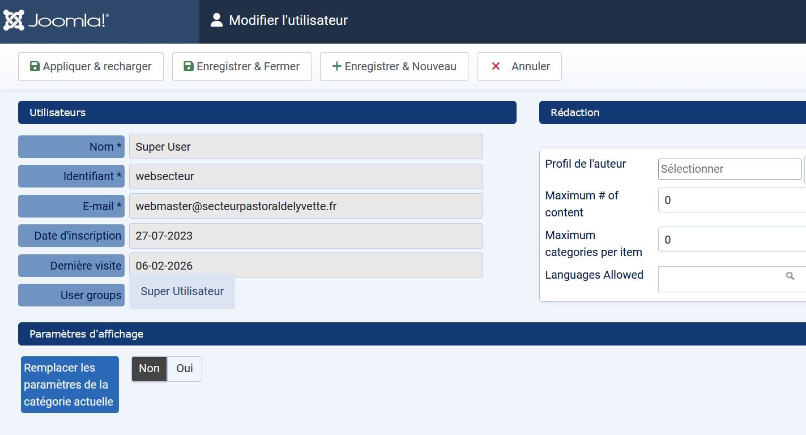Click the Paramètres d'affichage section header
This screenshot has height=435, width=806.
click(x=411, y=334)
